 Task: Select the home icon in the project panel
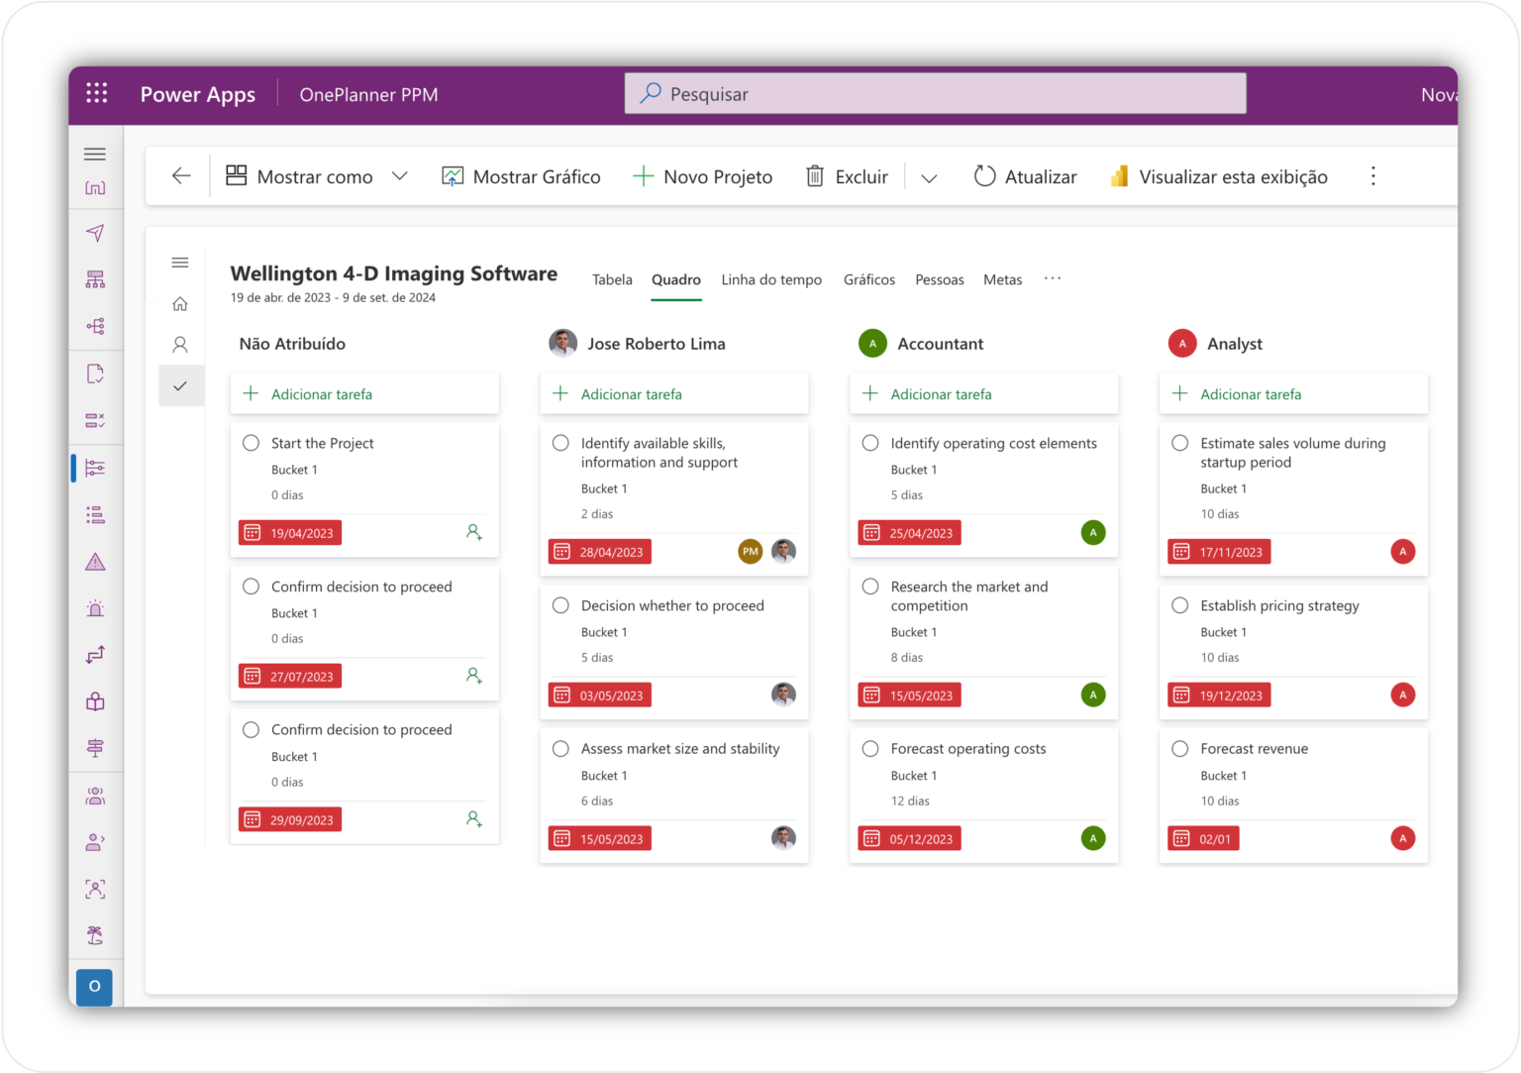(180, 303)
